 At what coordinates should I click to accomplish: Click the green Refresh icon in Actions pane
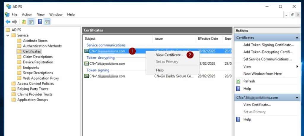(238, 81)
